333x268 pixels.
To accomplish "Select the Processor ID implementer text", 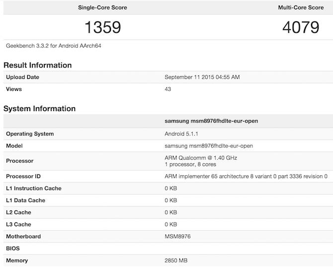I will [246, 176].
